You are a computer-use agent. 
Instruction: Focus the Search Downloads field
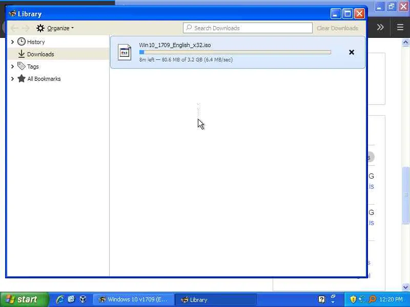pos(248,28)
